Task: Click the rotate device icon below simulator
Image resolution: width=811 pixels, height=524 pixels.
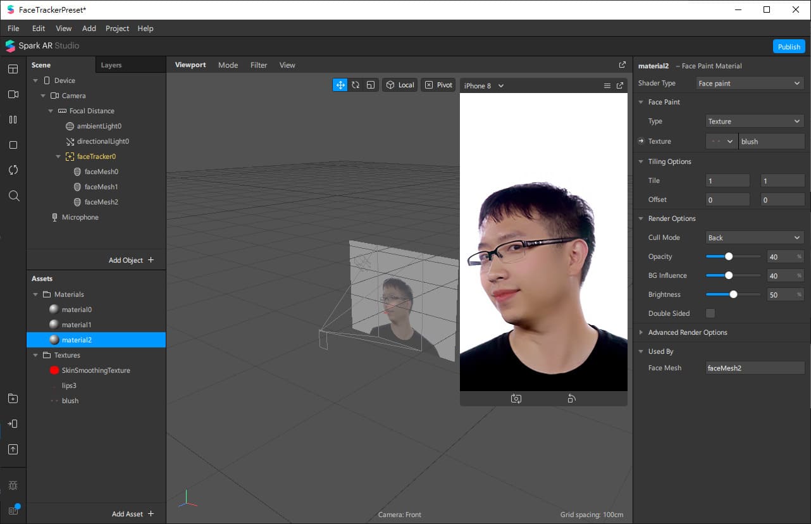Action: point(571,399)
